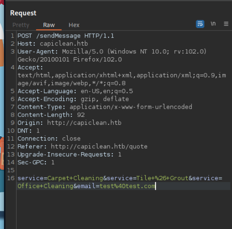Select the Raw tab
Viewport: 232px width, 229px height.
pos(49,25)
